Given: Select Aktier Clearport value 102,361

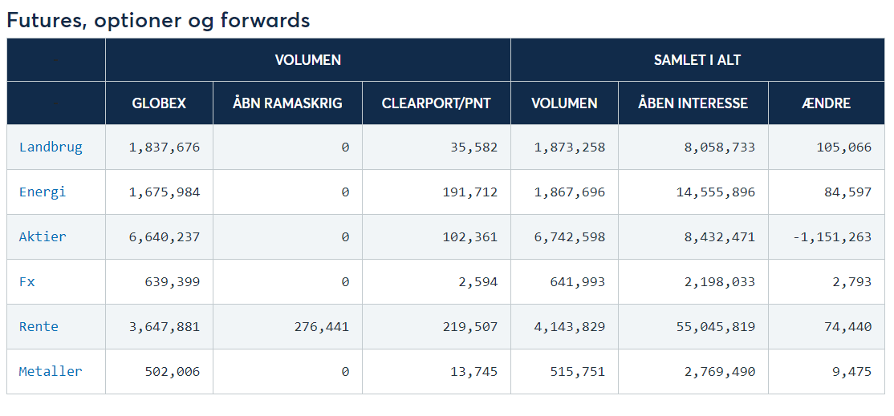Looking at the screenshot, I should [470, 236].
